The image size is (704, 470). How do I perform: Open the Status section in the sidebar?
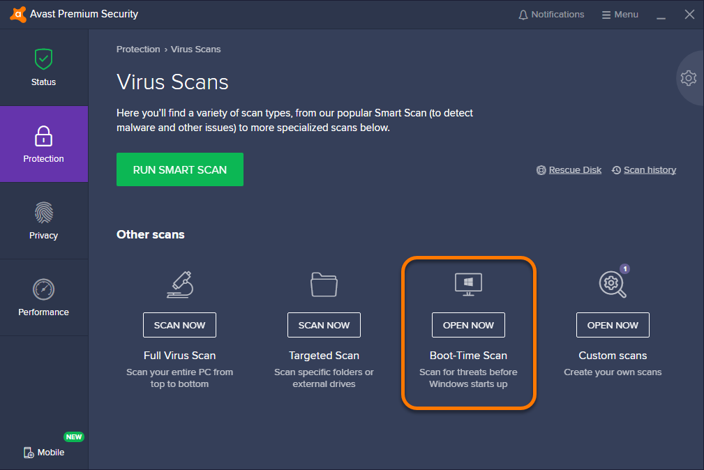(x=43, y=66)
